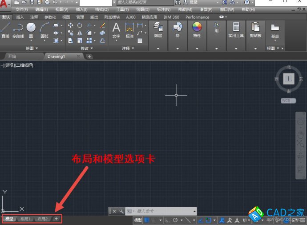Add a new drawing tab with plus button
This screenshot has width=307, height=225.
click(x=89, y=56)
